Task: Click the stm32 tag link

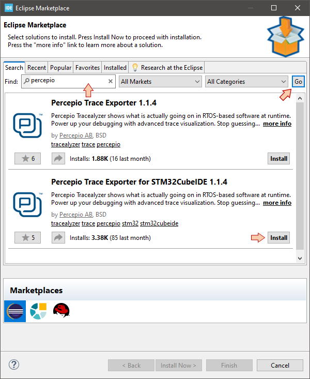Action: click(130, 223)
